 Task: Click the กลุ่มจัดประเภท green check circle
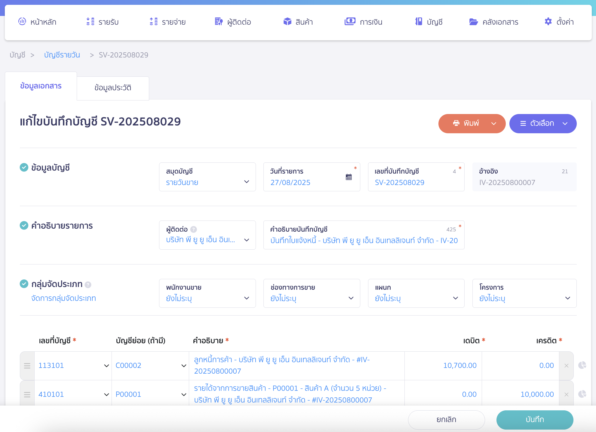(24, 284)
